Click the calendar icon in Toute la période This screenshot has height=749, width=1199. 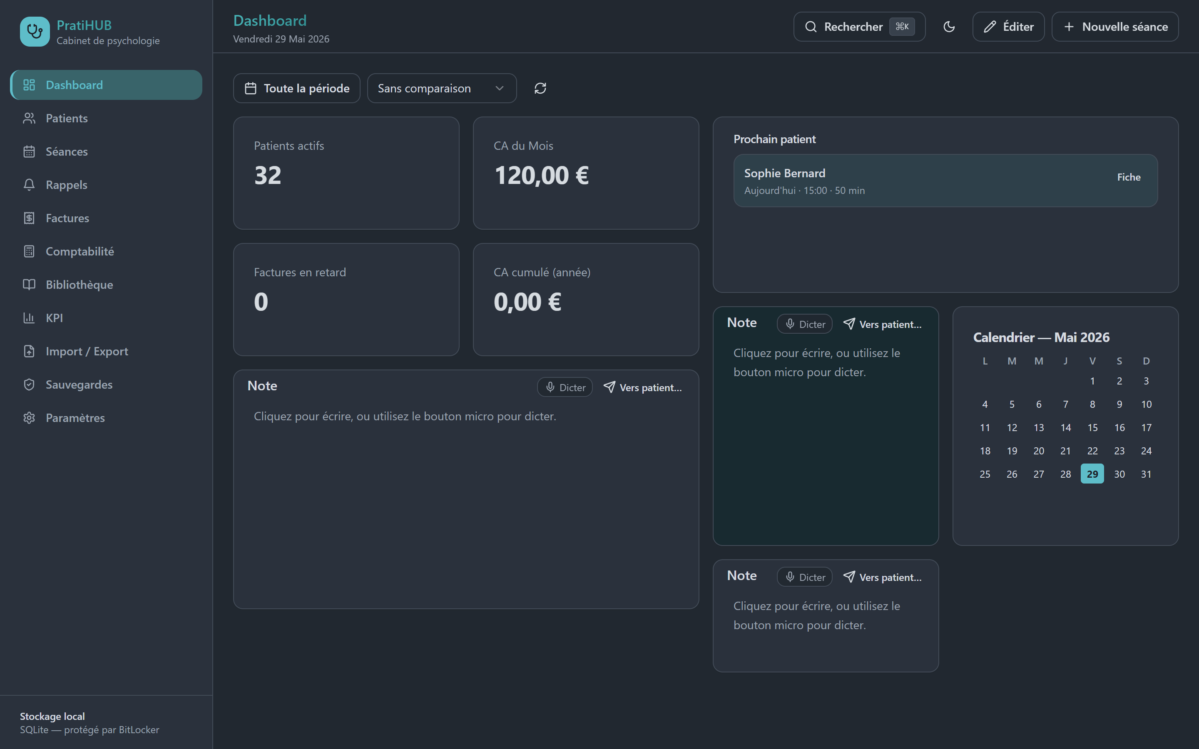(251, 88)
